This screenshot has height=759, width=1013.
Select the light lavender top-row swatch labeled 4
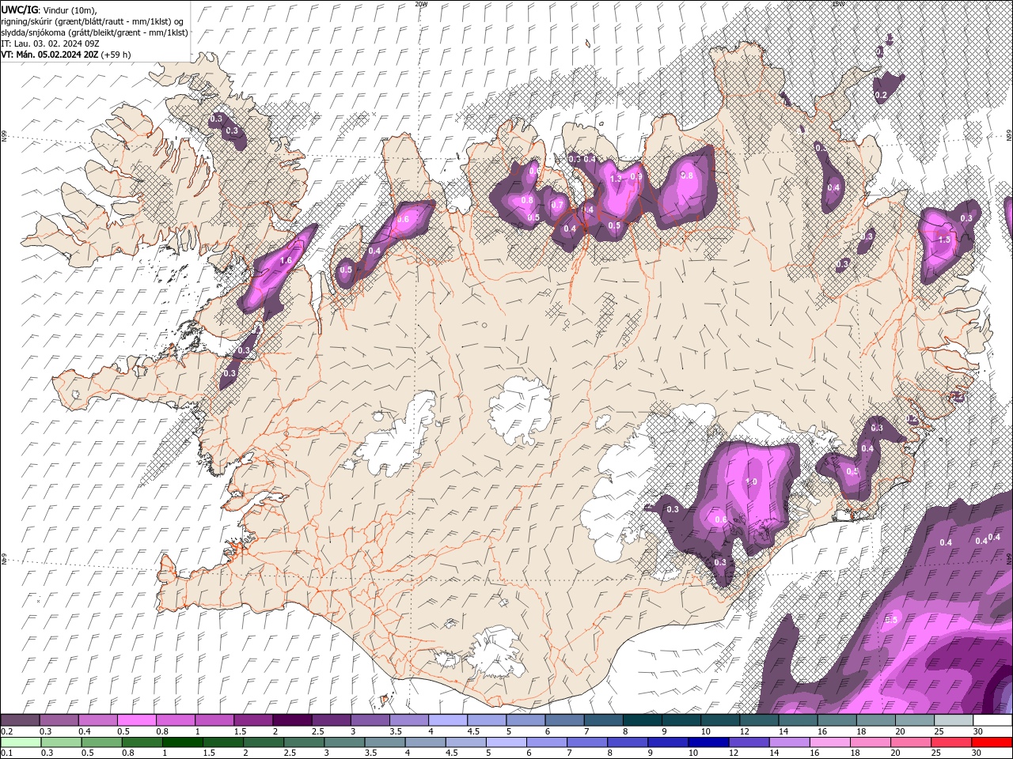447,720
